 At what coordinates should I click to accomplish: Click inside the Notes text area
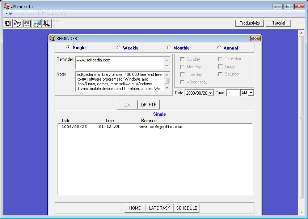tap(120, 81)
